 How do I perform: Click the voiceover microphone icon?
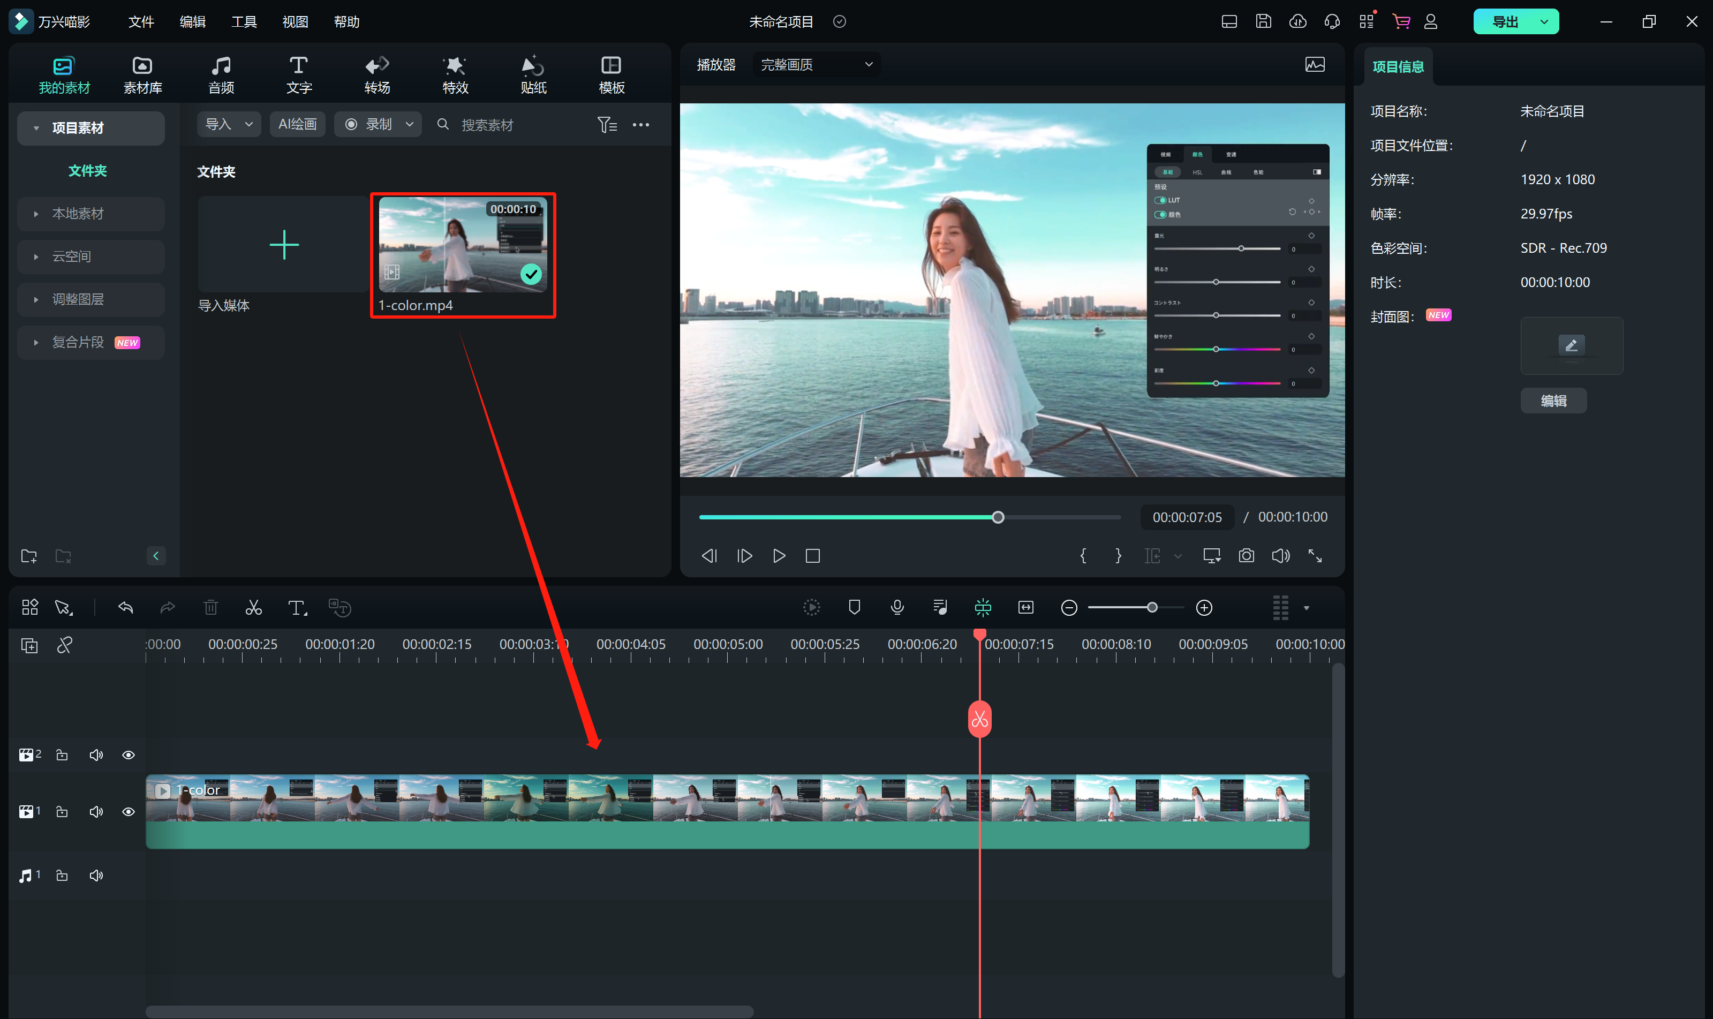pos(897,607)
